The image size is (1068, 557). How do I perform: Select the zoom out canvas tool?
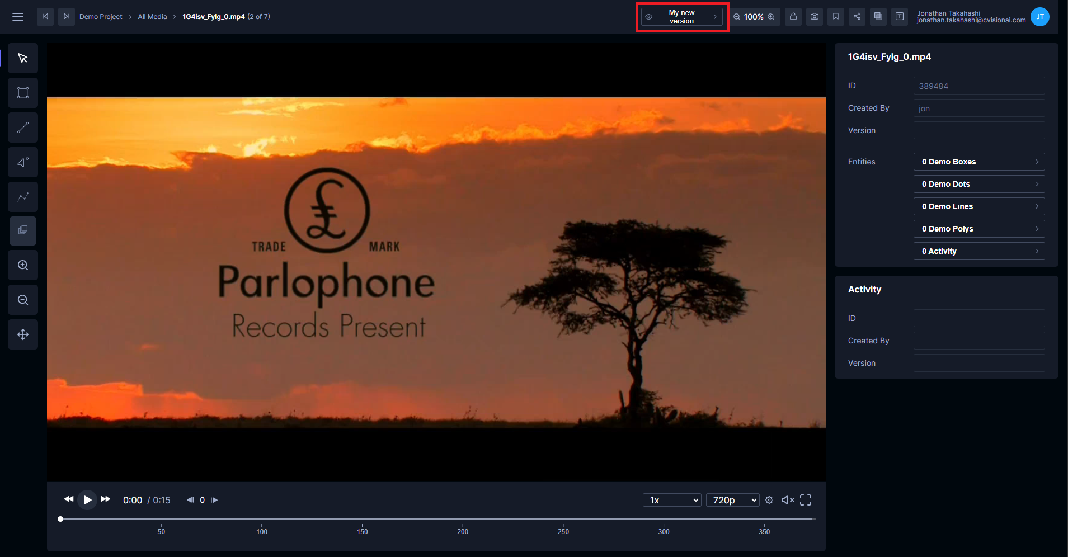(23, 300)
